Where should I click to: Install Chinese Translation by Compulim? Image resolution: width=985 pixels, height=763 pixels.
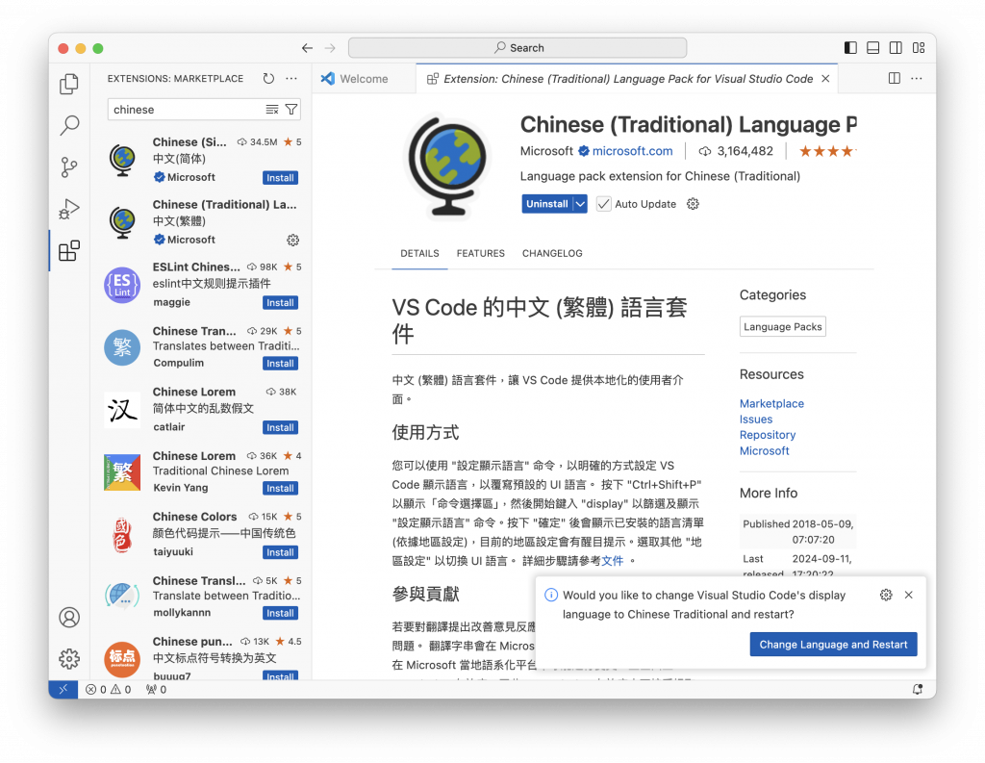pos(280,364)
